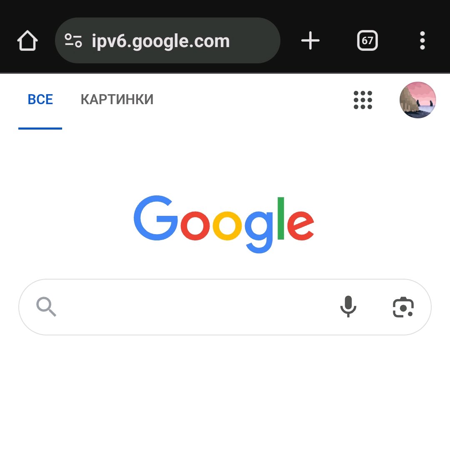Tap the browser home icon
The width and height of the screenshot is (450, 450).
(x=27, y=40)
